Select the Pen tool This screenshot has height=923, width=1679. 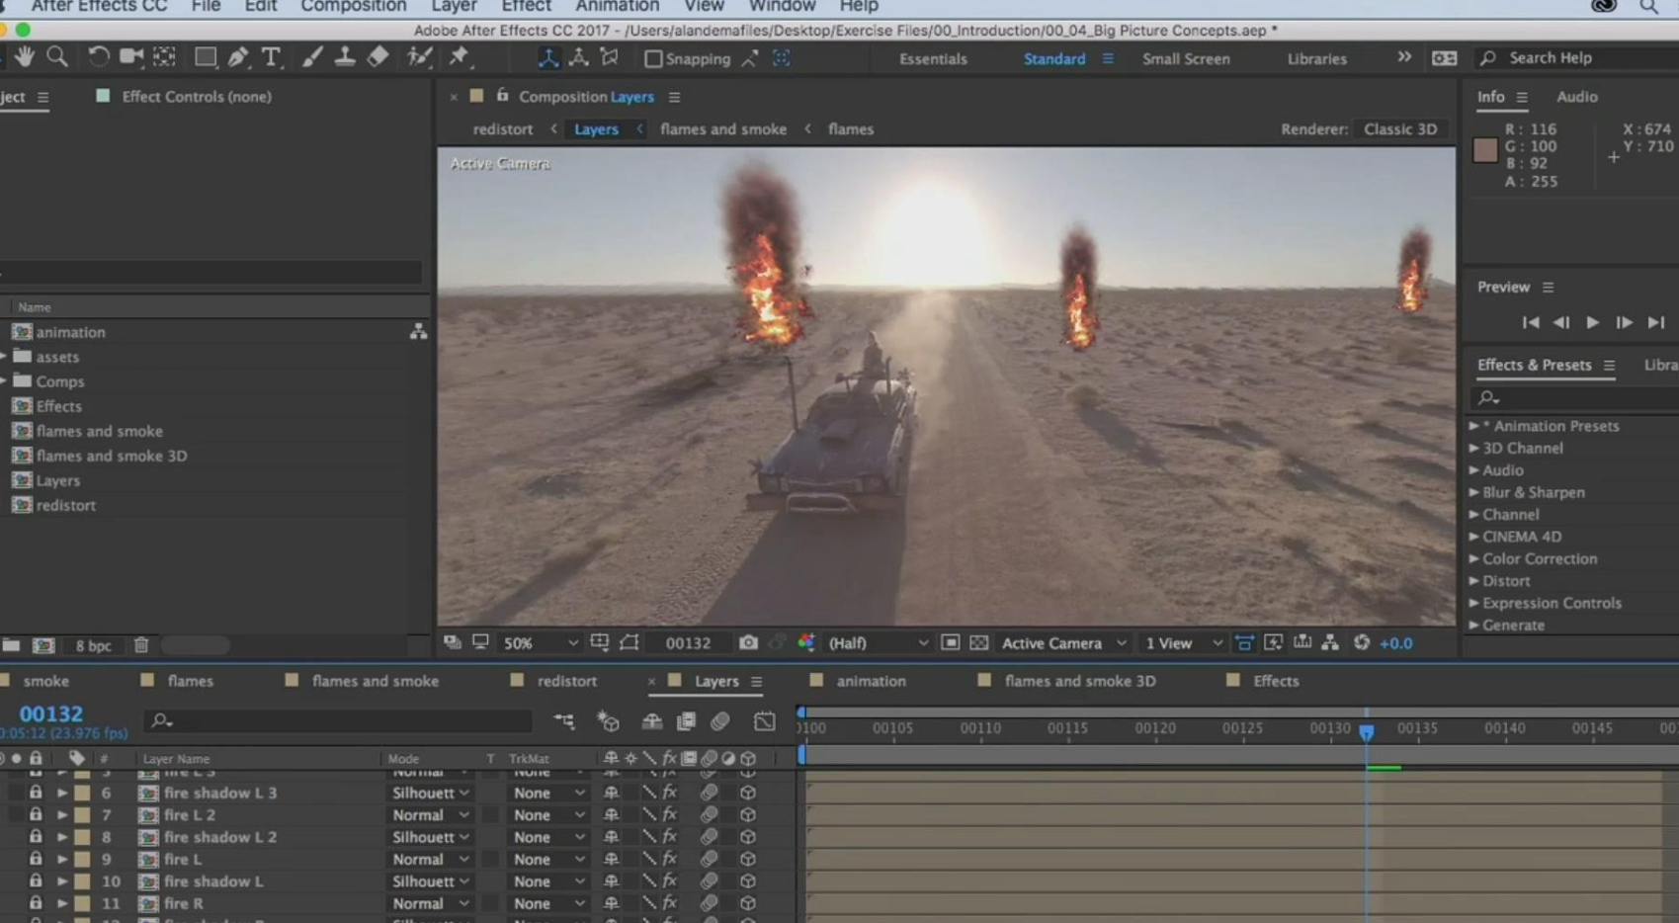tap(238, 57)
